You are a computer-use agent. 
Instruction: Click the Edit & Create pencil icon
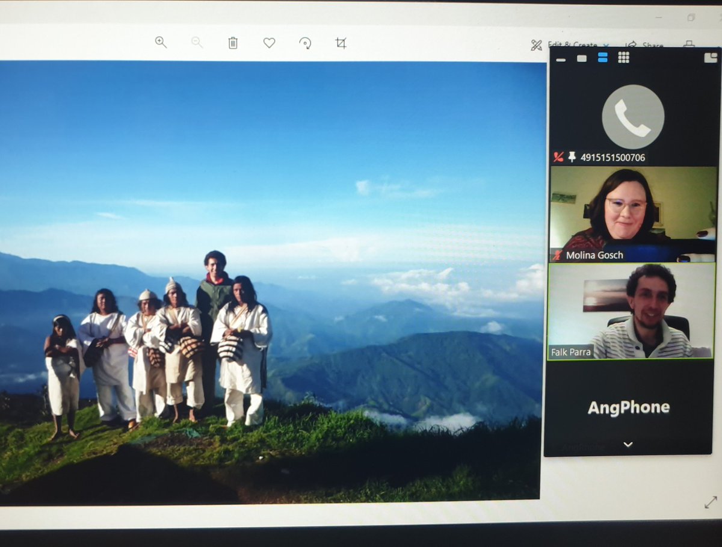coord(536,45)
